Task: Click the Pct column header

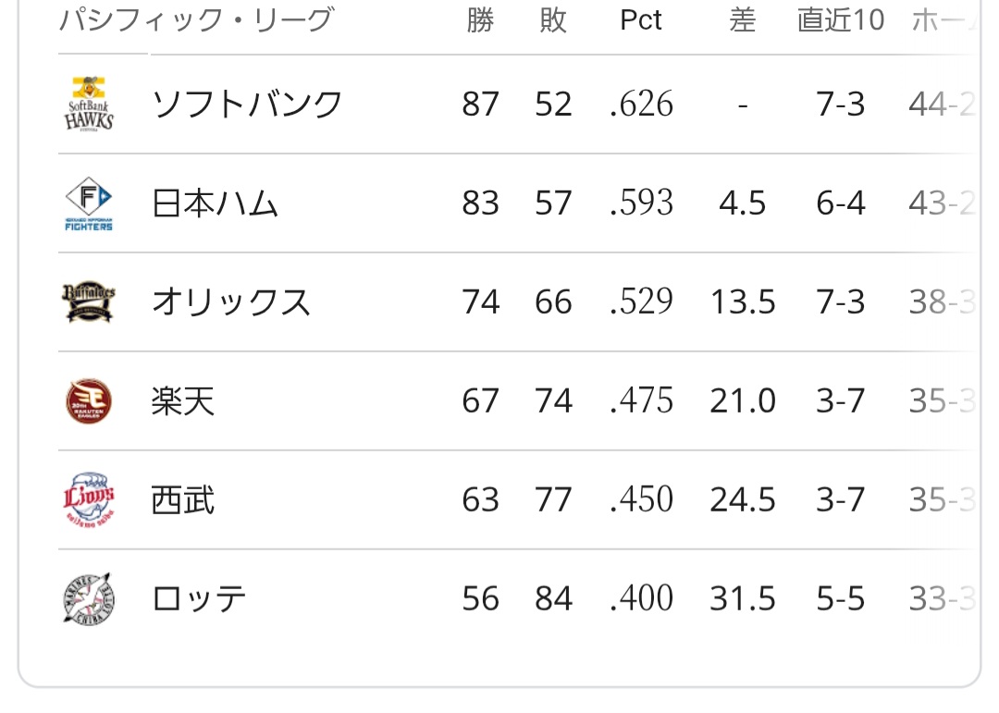Action: tap(641, 20)
